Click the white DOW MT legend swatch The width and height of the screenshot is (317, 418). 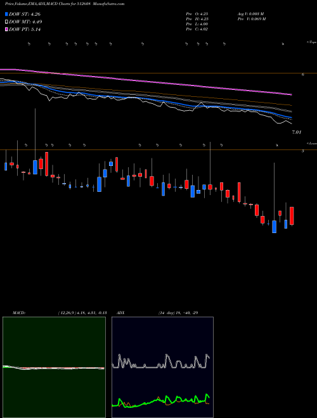pos(6,22)
